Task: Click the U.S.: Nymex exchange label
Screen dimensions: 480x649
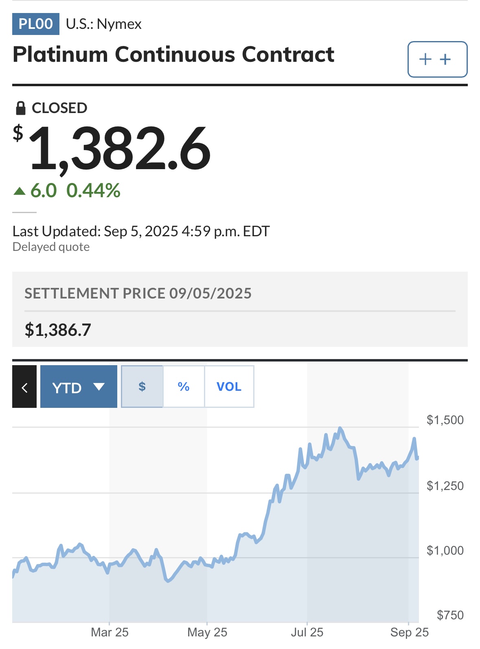Action: click(x=104, y=24)
